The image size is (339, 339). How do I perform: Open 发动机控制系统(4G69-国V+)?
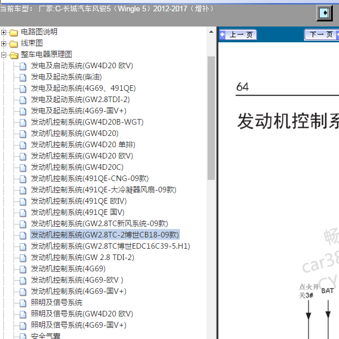tap(79, 291)
